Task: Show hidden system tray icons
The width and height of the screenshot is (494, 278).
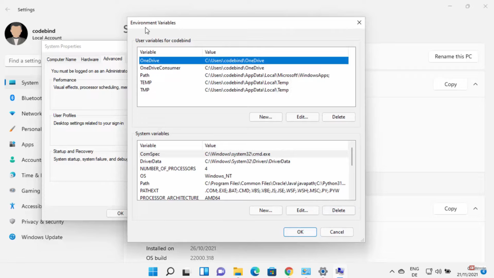Action: coord(392,271)
